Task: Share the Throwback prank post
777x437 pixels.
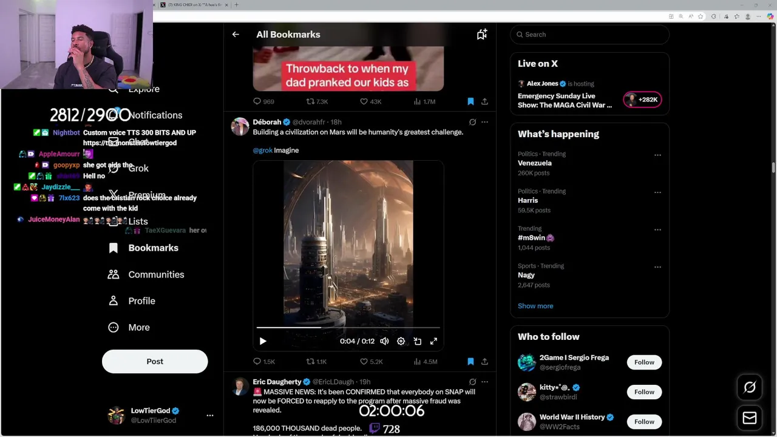Action: (484, 101)
